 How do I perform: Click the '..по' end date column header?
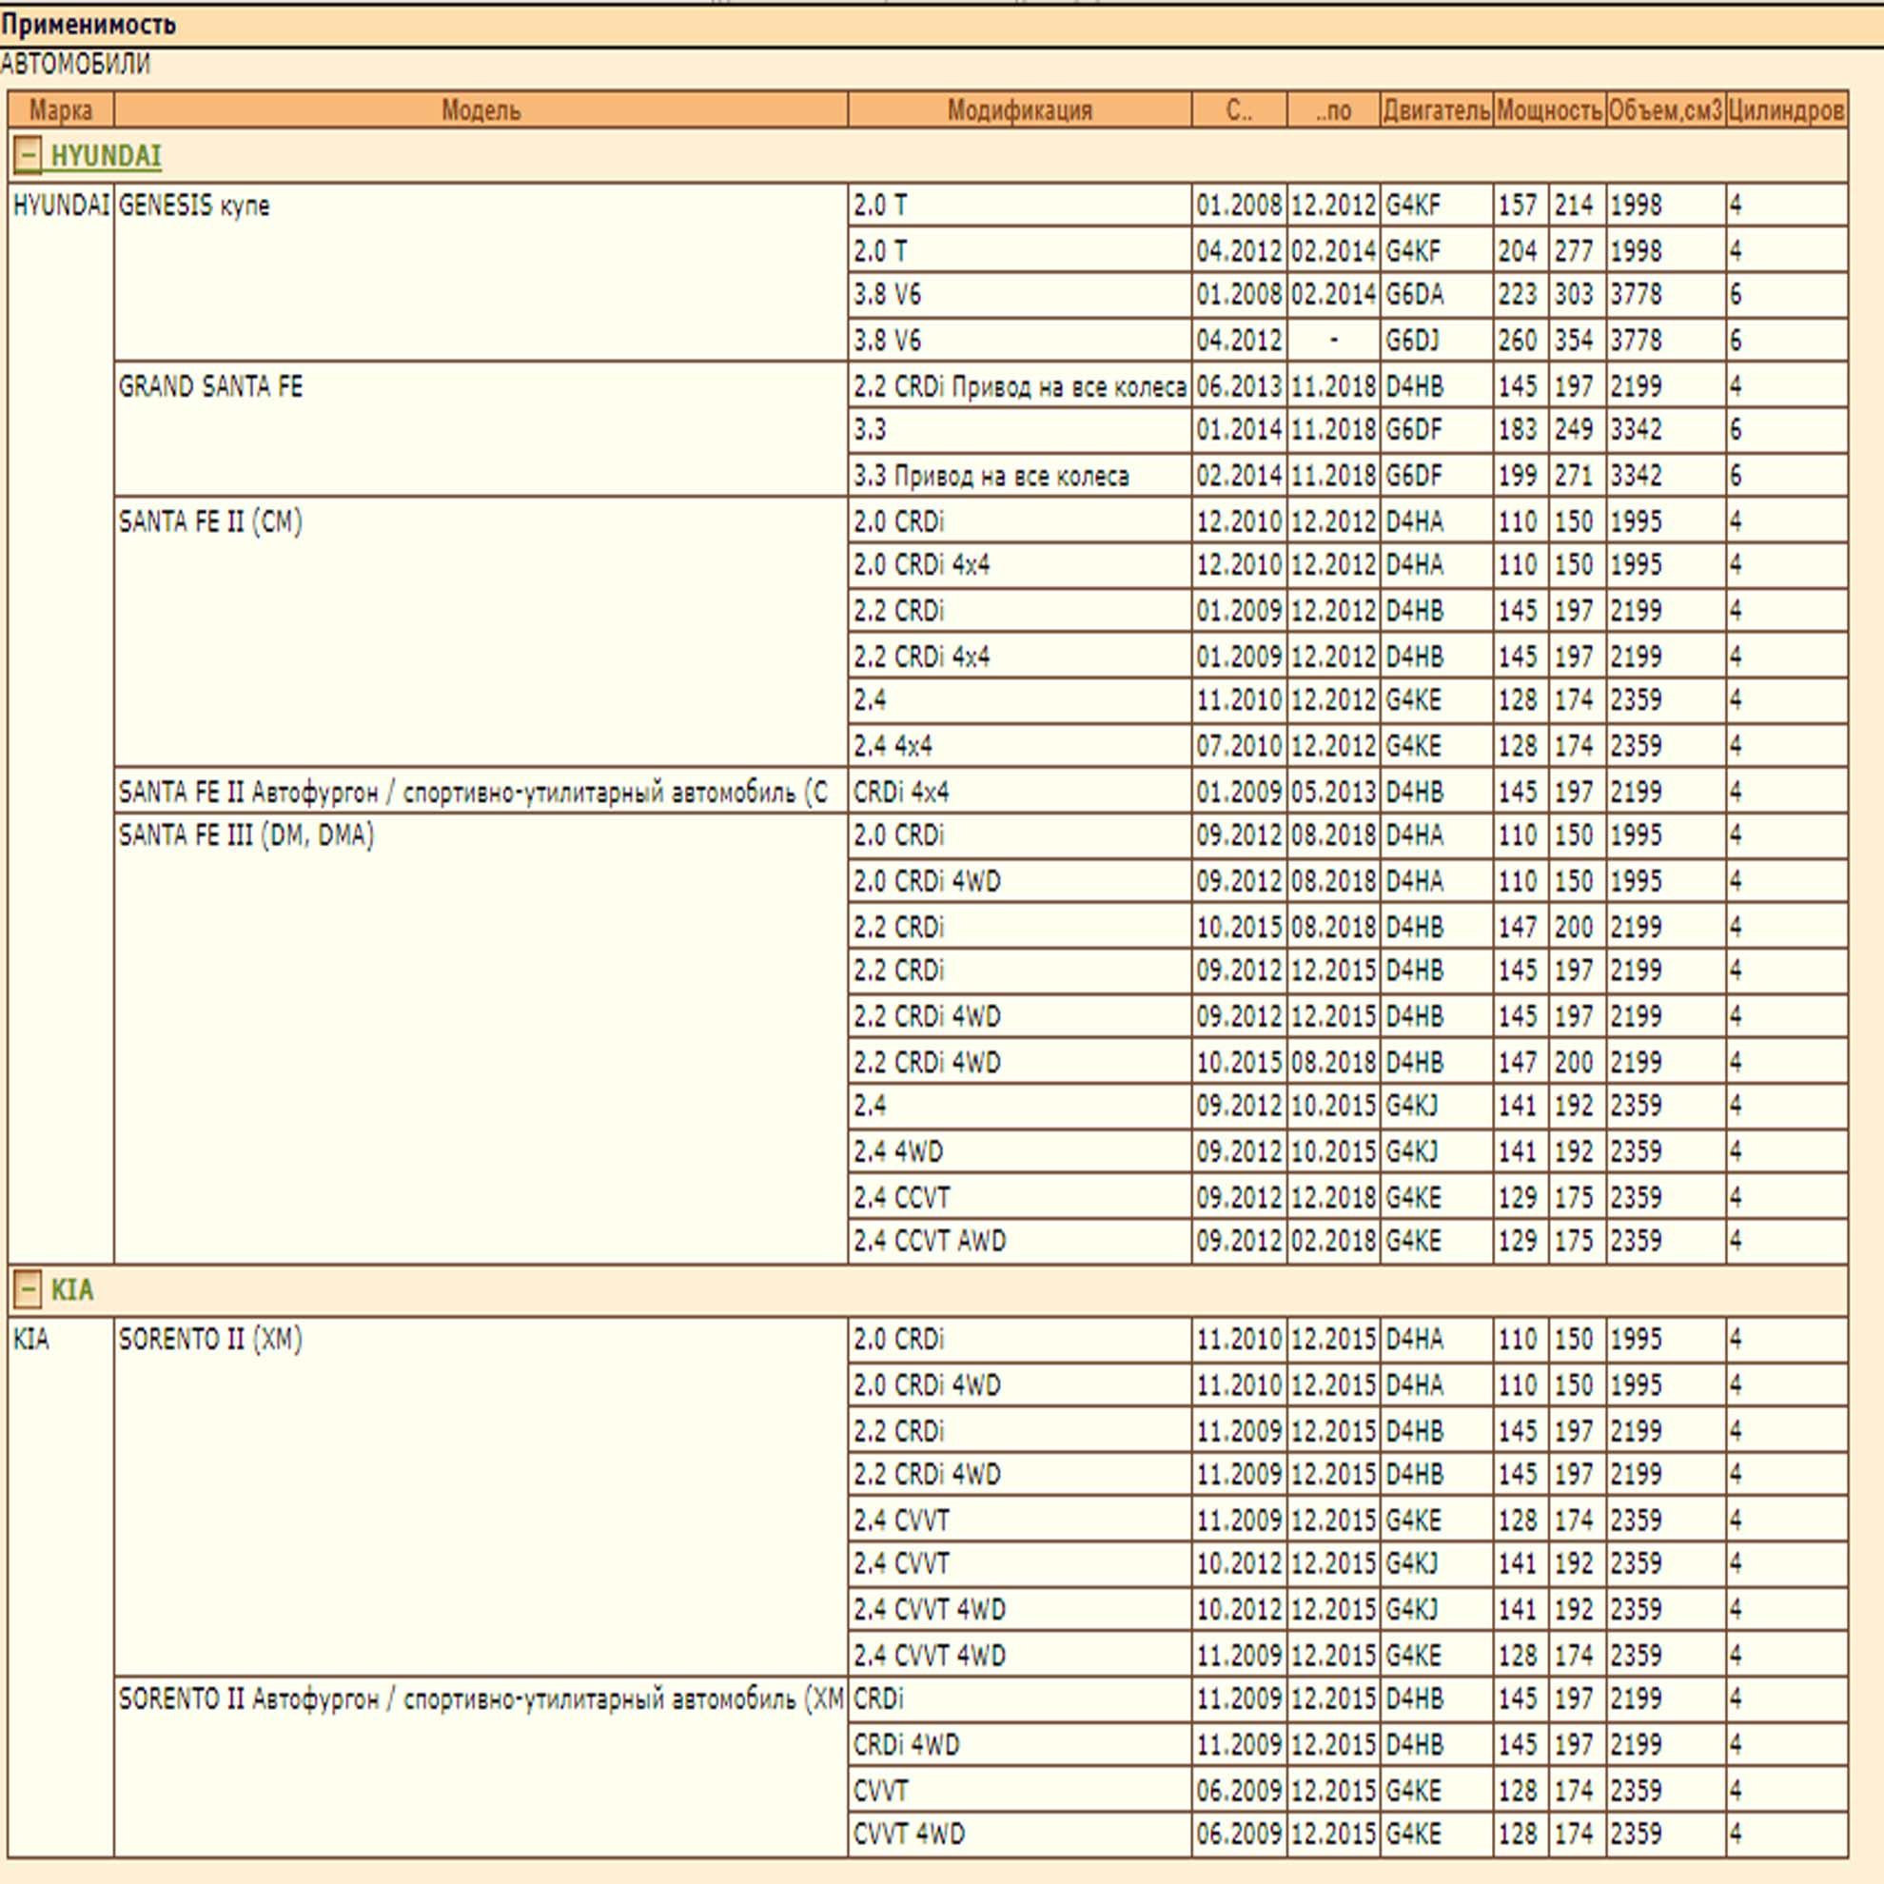pos(1334,110)
